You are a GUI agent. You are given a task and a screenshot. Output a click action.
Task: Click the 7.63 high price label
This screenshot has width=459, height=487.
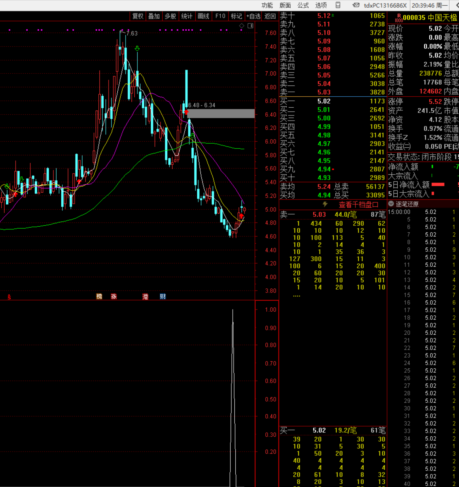(x=132, y=33)
